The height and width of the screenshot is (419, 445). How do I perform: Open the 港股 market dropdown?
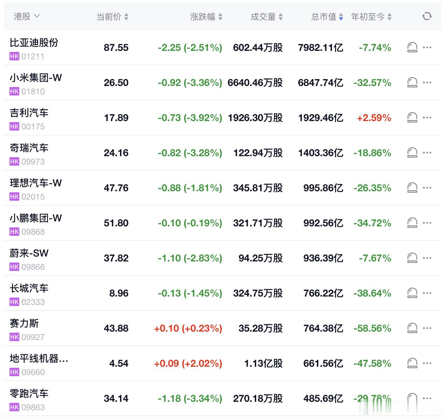[27, 16]
